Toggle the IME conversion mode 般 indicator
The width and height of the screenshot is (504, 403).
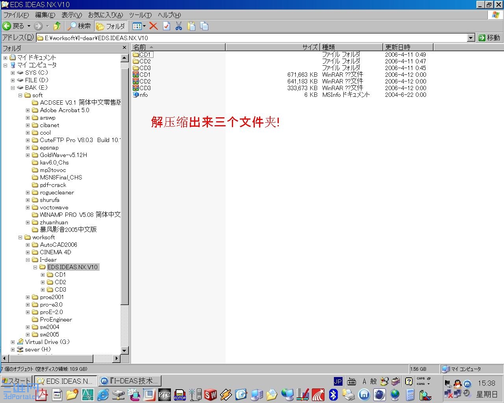[x=373, y=381]
